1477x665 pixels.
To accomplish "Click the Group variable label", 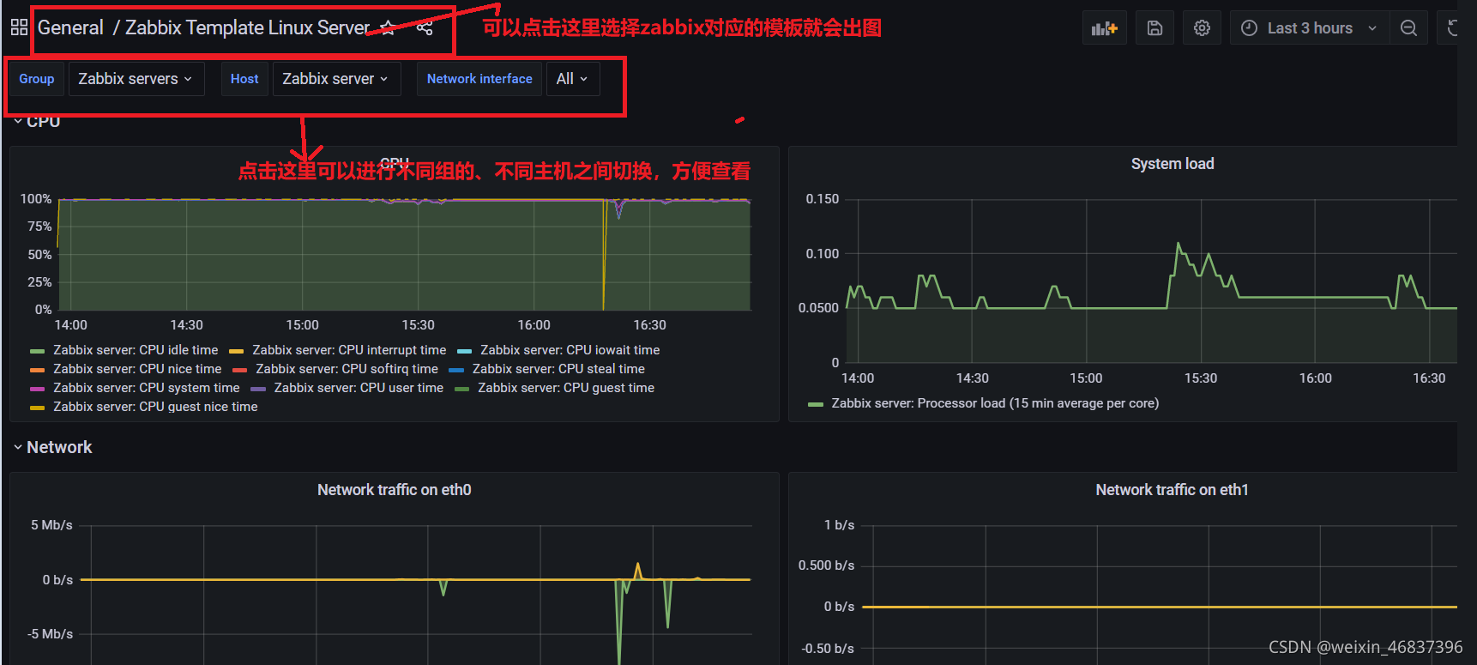I will point(37,79).
